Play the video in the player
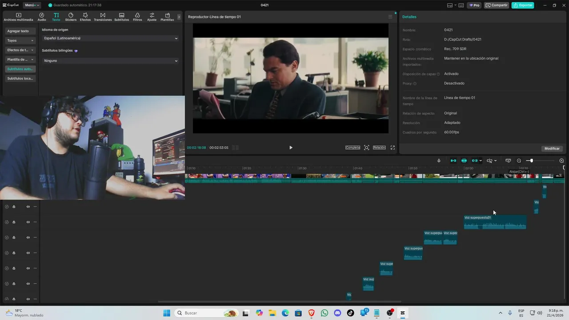This screenshot has height=320, width=569. (x=291, y=148)
